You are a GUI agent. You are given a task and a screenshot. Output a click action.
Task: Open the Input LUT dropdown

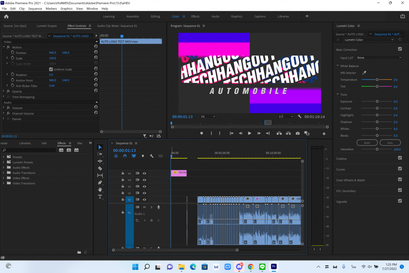[379, 58]
